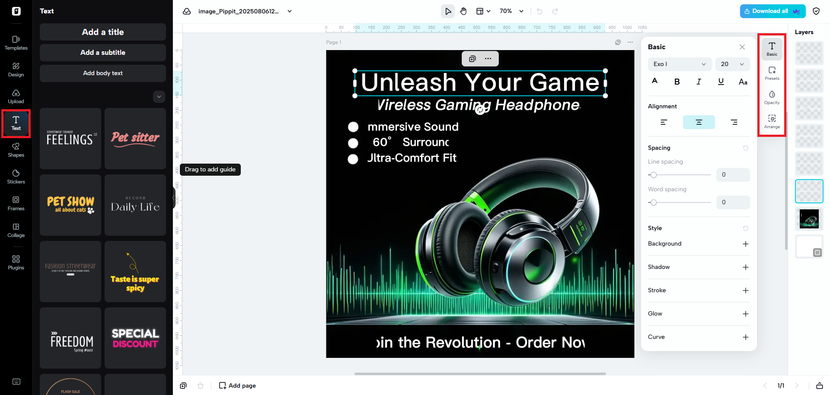Expand the Glow style option

pos(746,314)
